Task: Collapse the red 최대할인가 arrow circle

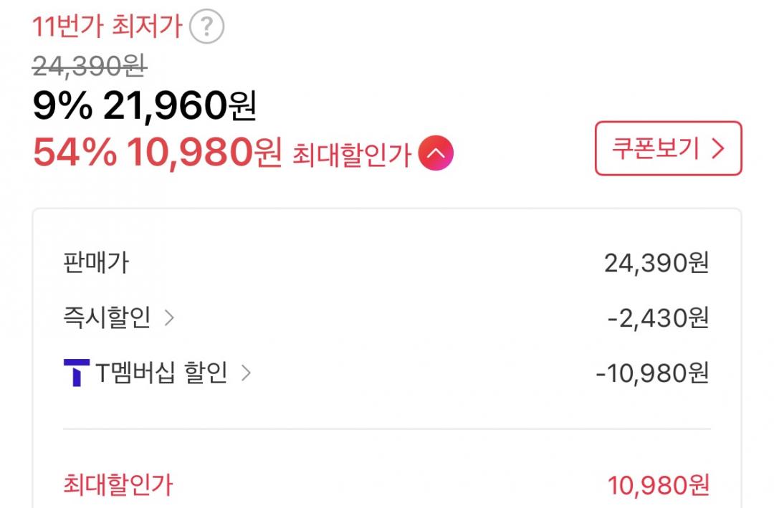Action: (436, 153)
